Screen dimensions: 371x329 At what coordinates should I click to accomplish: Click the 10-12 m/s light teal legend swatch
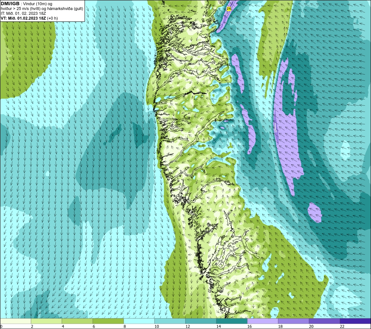[170, 321]
